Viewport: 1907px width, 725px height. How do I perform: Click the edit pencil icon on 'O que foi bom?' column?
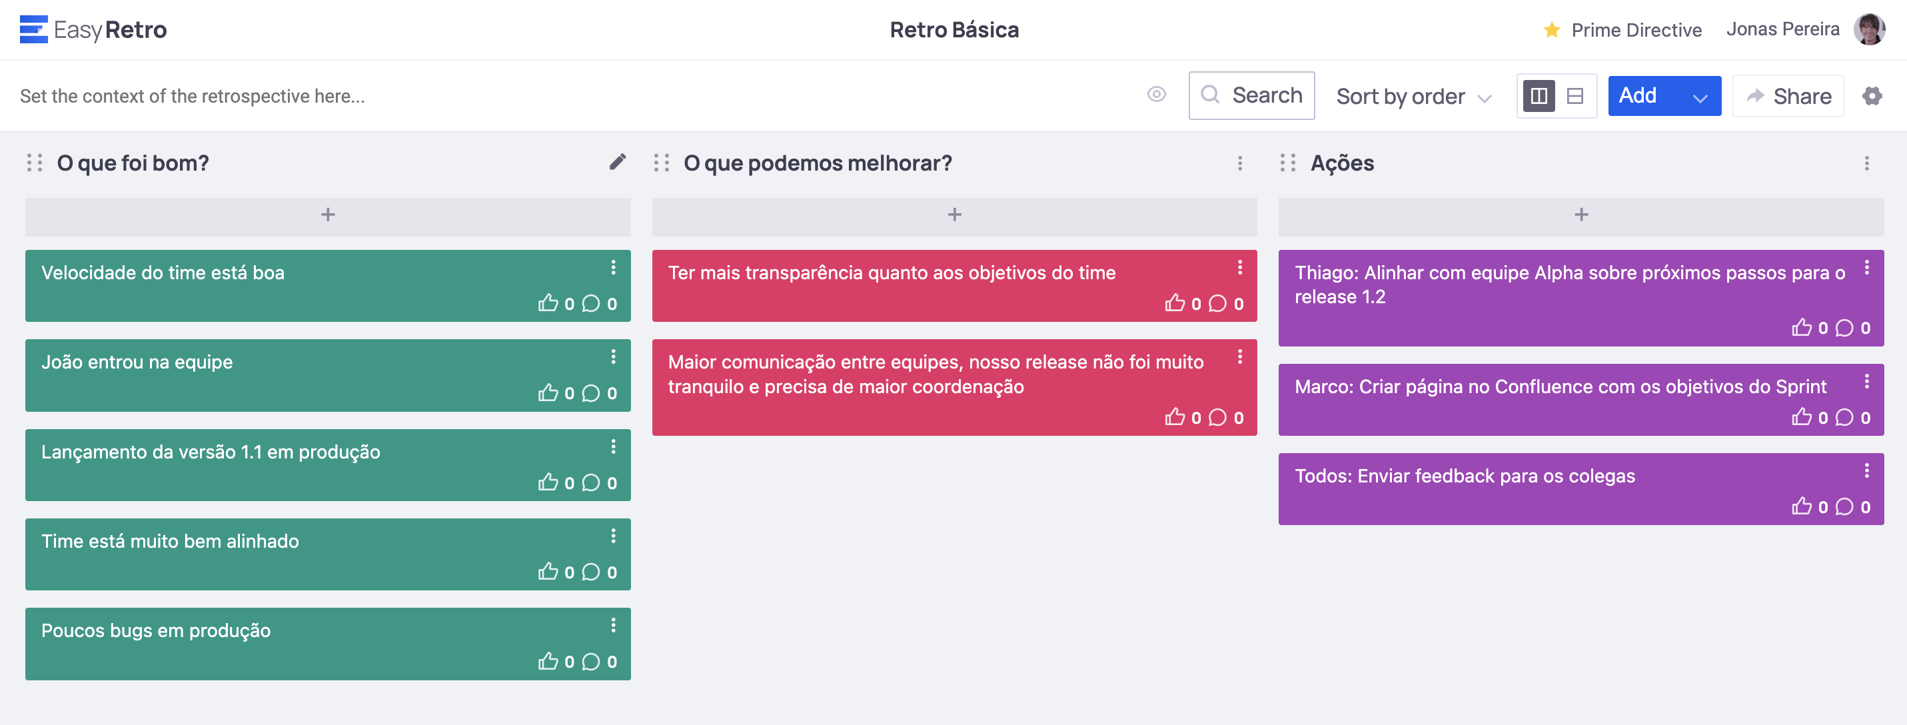618,161
